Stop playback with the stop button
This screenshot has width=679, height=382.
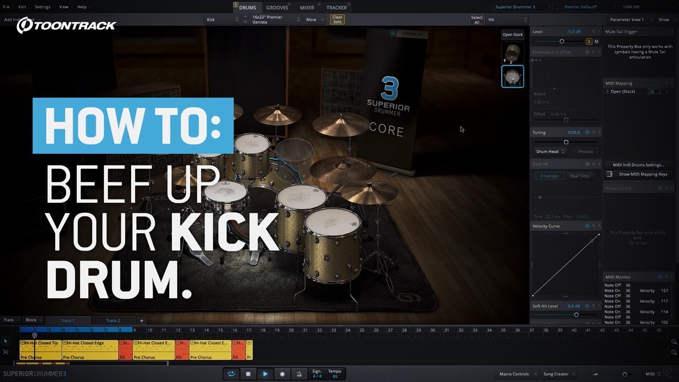[248, 374]
